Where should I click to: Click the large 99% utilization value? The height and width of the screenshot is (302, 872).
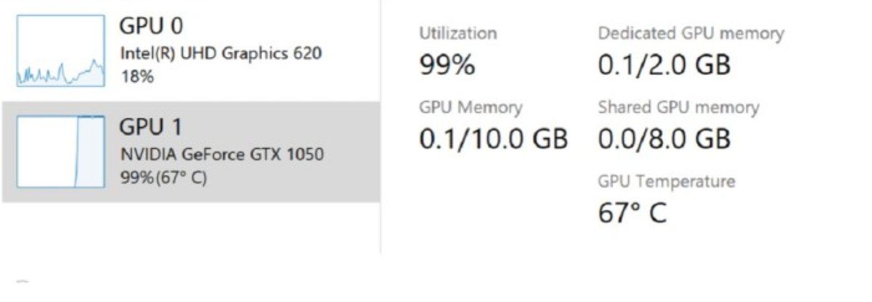coord(447,65)
